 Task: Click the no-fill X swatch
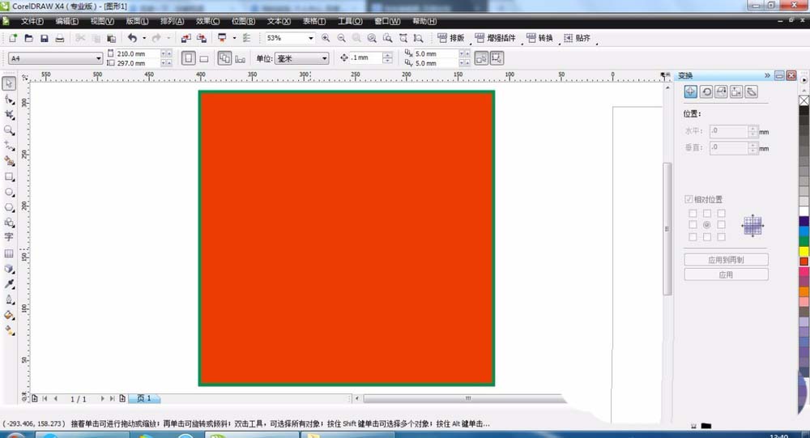pyautogui.click(x=804, y=100)
